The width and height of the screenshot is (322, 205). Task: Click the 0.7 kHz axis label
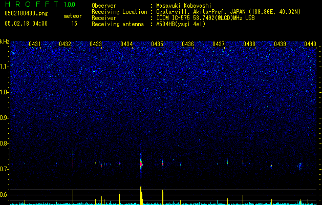point(4,169)
